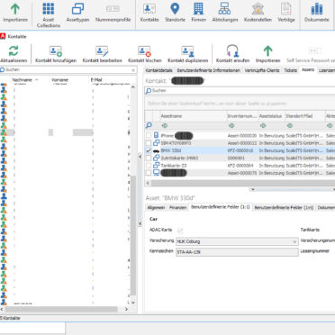Sort contacts by E-Mail column

coord(96,80)
